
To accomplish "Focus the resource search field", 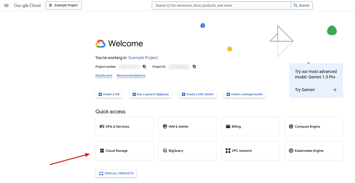I will point(221,6).
